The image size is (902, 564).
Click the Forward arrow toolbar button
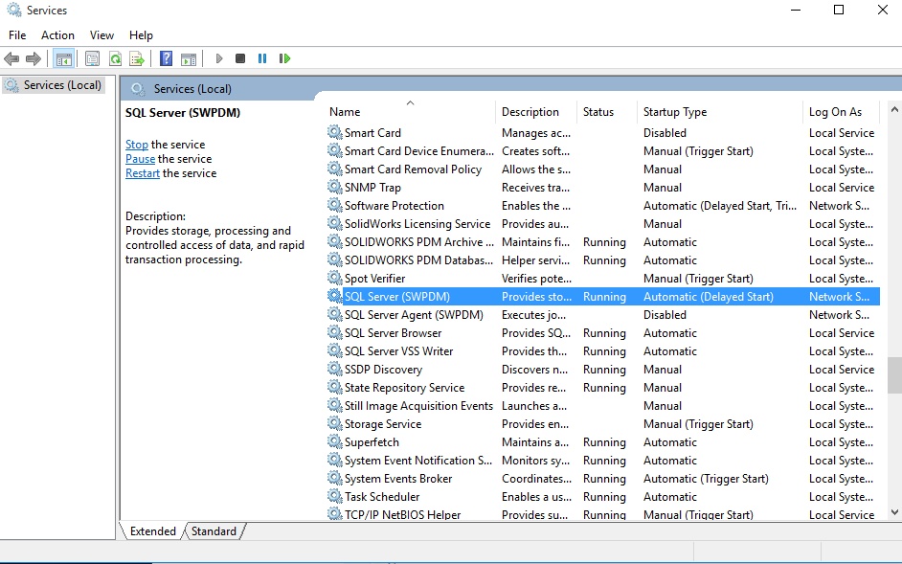(x=34, y=58)
